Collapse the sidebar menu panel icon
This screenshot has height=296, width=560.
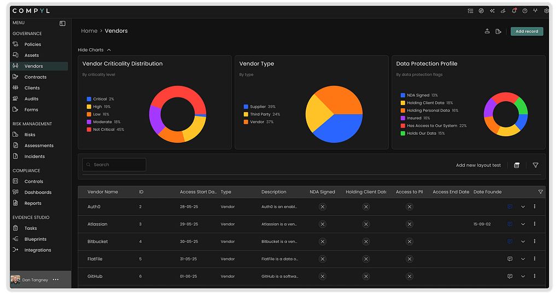point(62,23)
